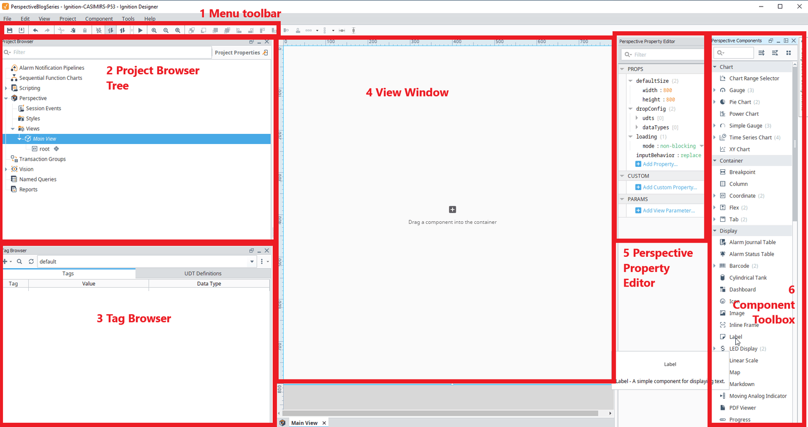Open the Component menu

[x=99, y=19]
